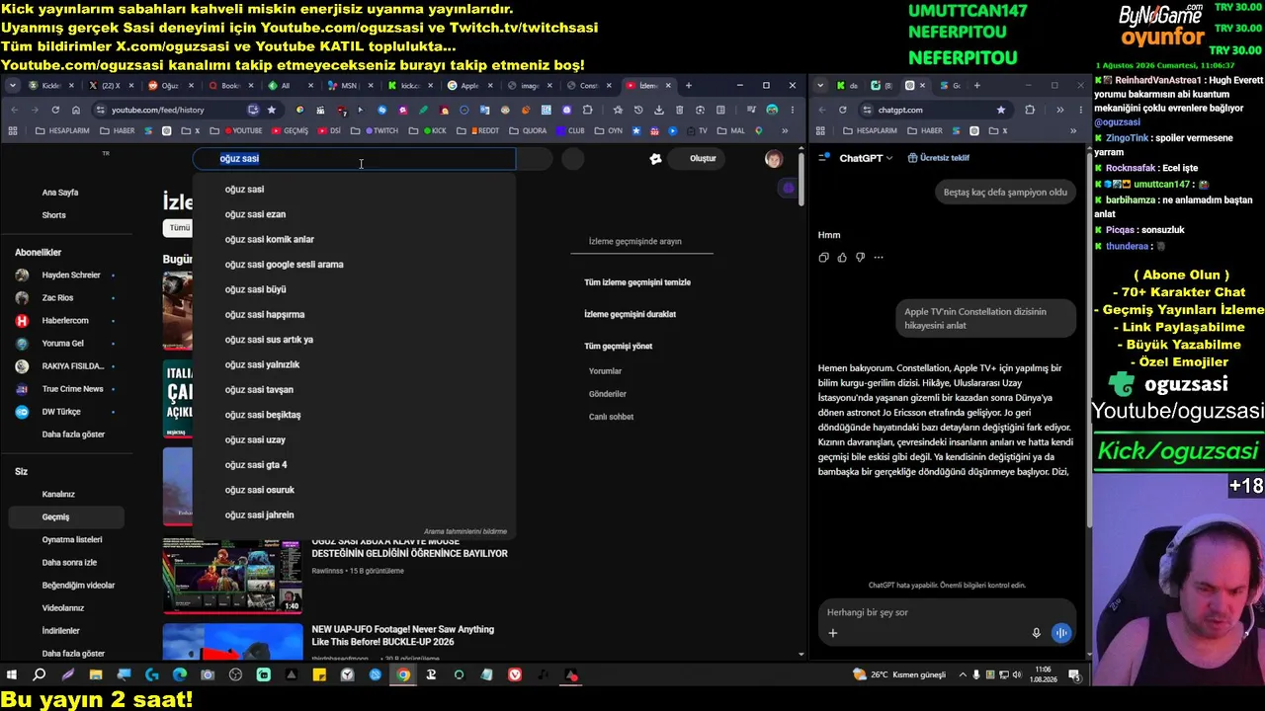Click 'İzleme geçmişini duraklat'
Viewport: 1265px width, 711px height.
631,314
